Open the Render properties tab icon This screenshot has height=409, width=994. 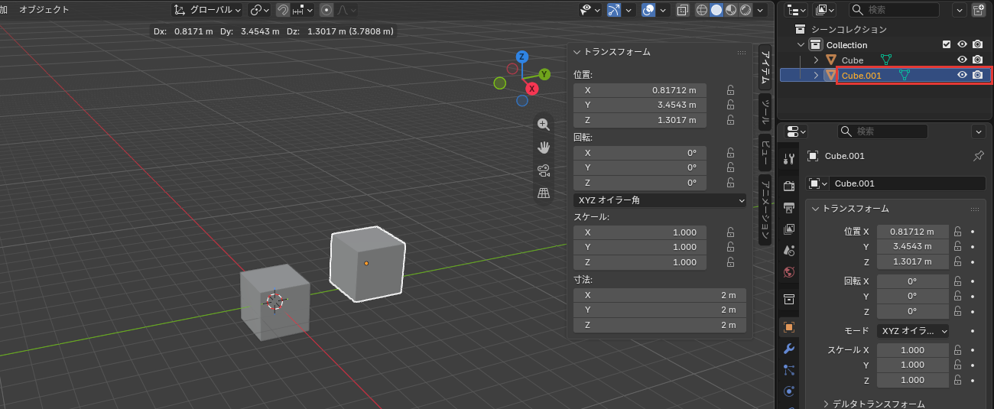788,186
